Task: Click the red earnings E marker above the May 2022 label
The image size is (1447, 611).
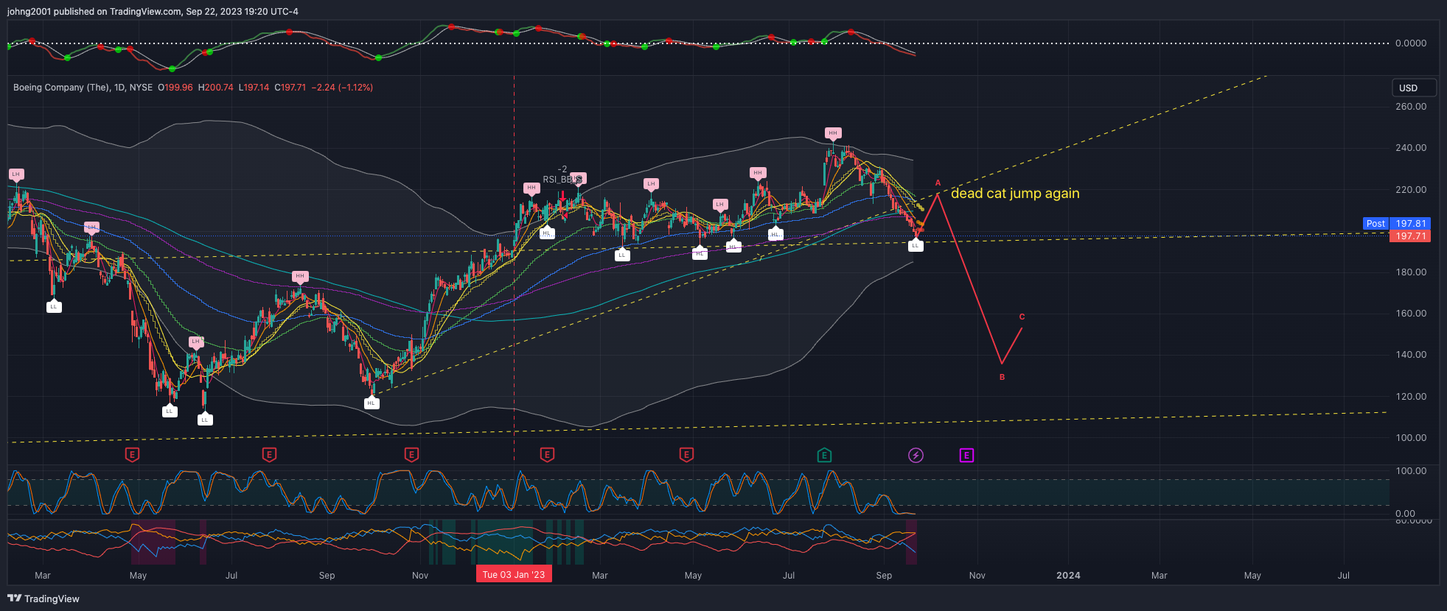Action: click(132, 455)
